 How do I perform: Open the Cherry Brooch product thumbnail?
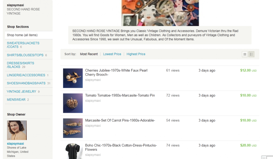coord(73,78)
